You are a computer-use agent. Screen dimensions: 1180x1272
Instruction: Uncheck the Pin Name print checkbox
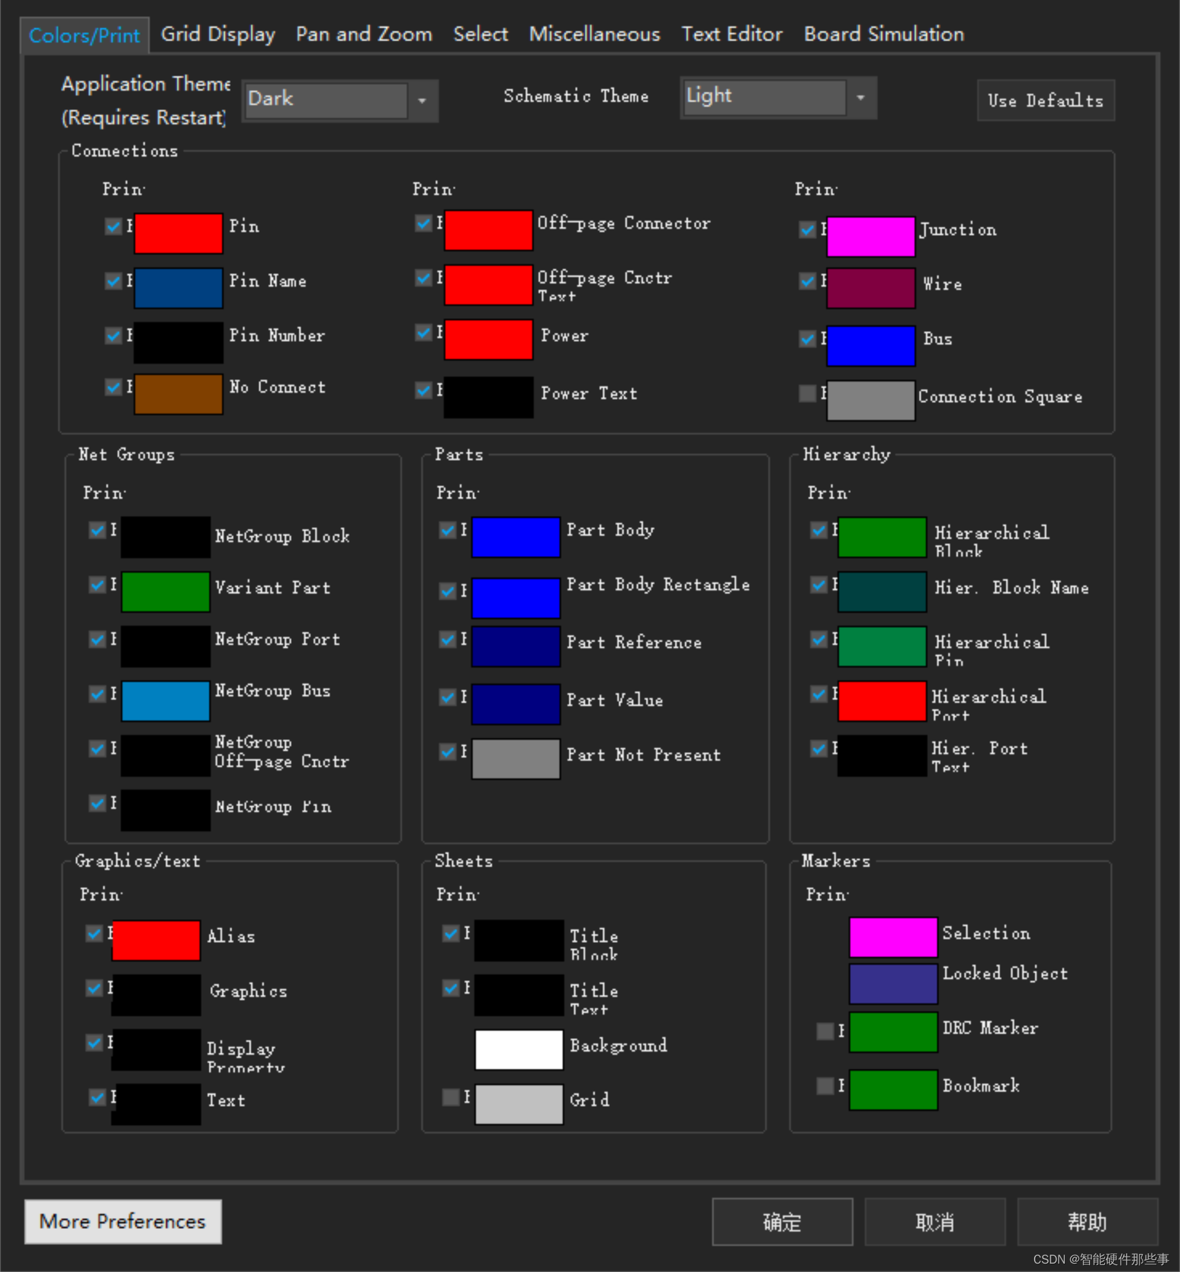click(113, 281)
